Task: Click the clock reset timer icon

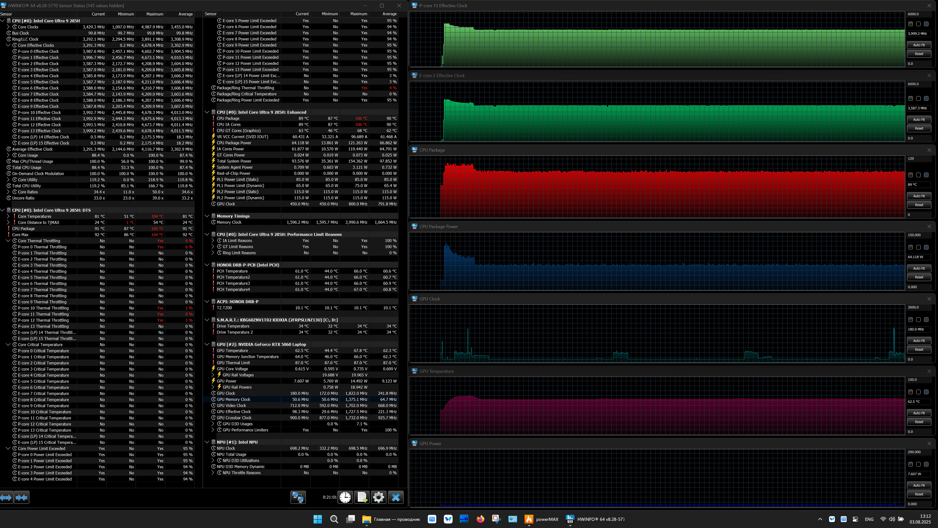Action: [x=345, y=497]
